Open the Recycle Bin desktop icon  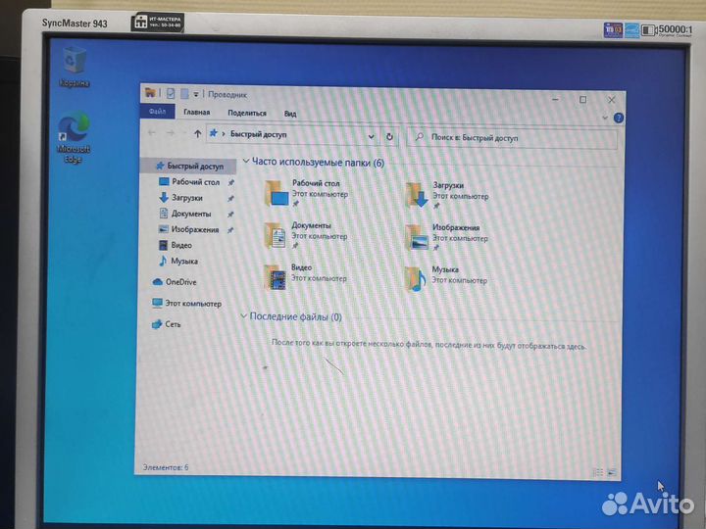tap(75, 67)
